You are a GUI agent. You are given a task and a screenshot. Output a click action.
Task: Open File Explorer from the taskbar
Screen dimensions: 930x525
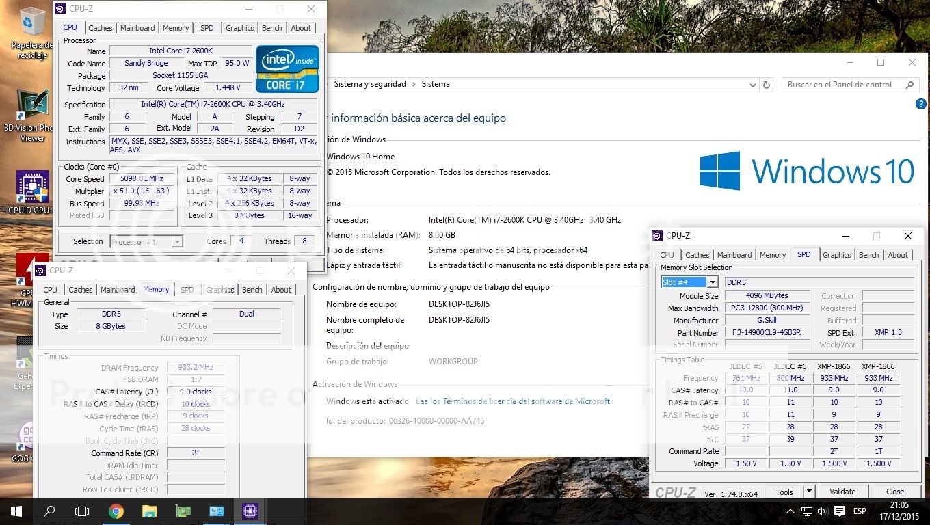[x=149, y=511]
